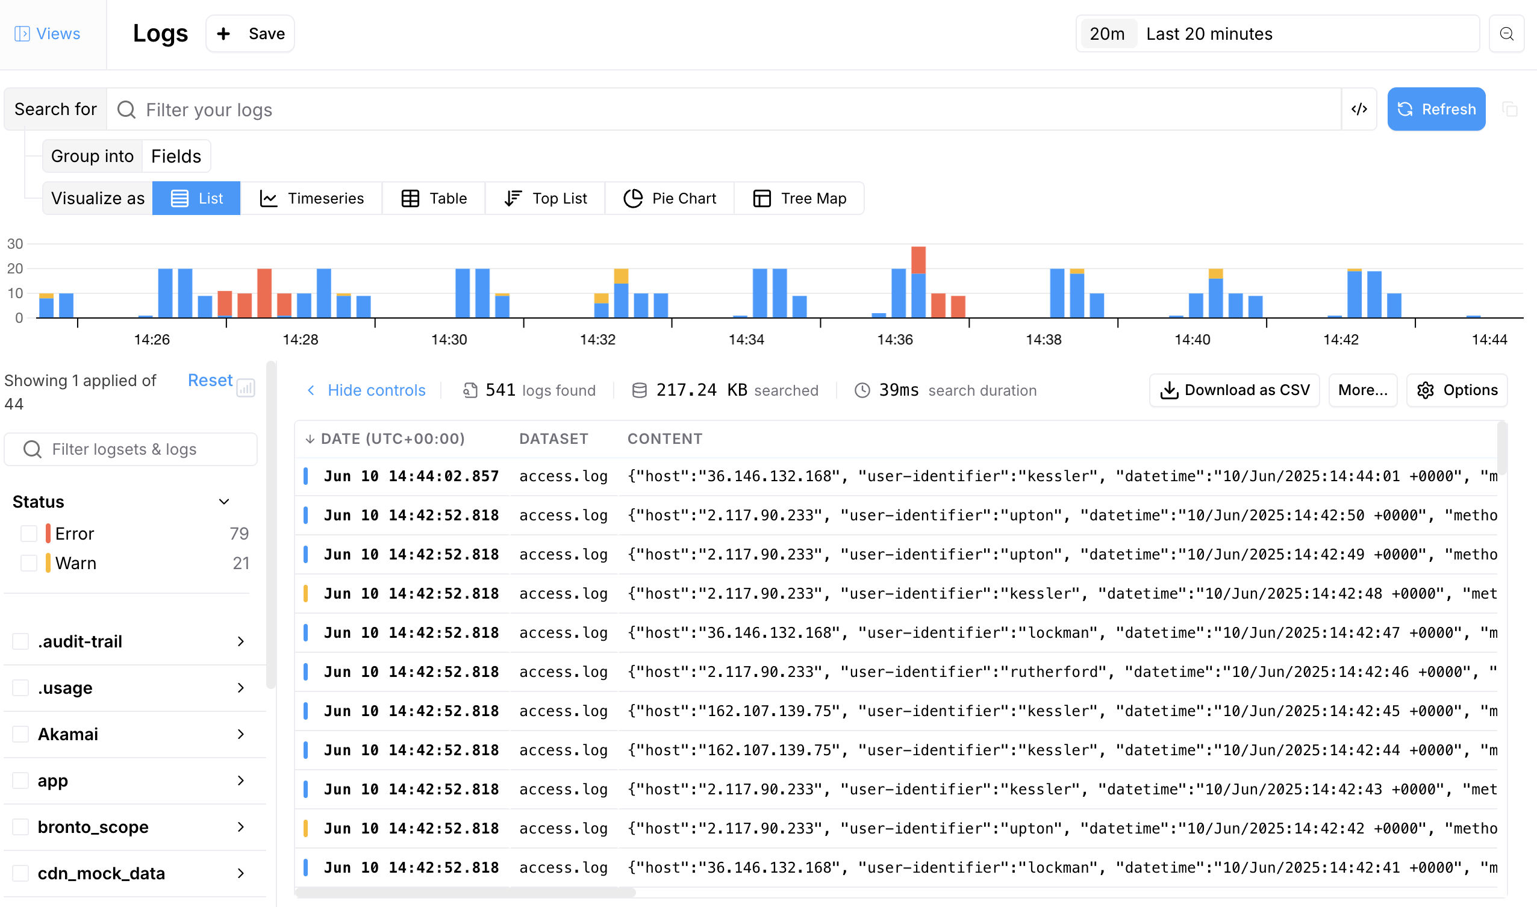Image resolution: width=1537 pixels, height=907 pixels.
Task: Switch visualization to Pie Chart
Action: click(x=670, y=198)
